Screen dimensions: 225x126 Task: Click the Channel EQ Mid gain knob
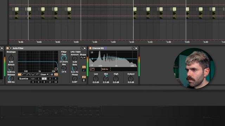pyautogui.click(x=106, y=78)
